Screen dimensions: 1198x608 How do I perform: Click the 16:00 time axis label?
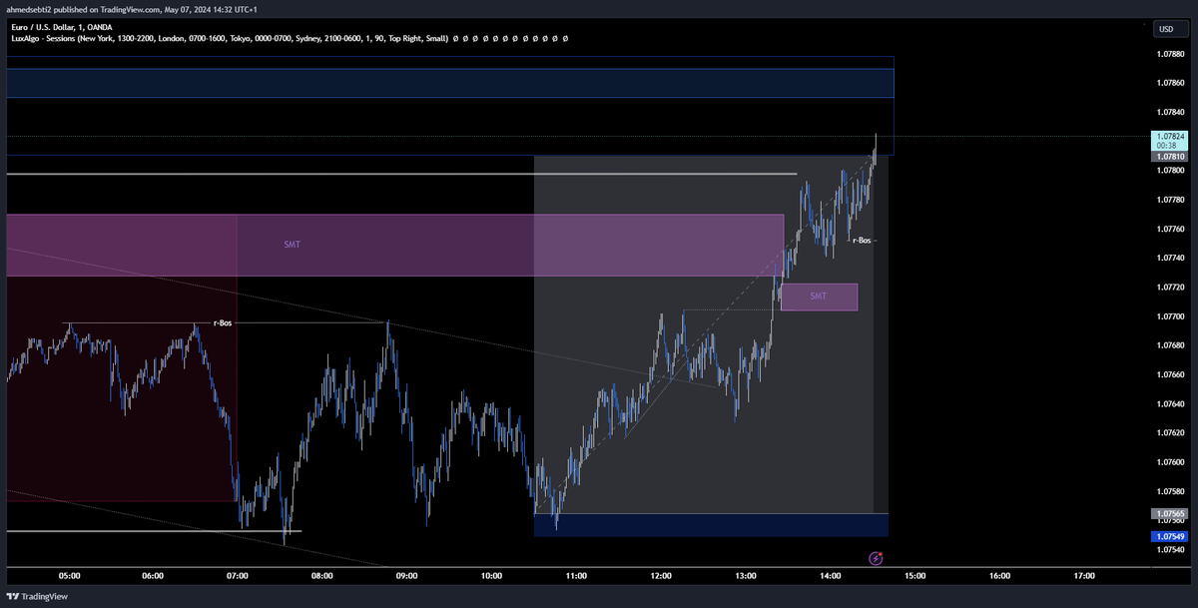coord(999,576)
